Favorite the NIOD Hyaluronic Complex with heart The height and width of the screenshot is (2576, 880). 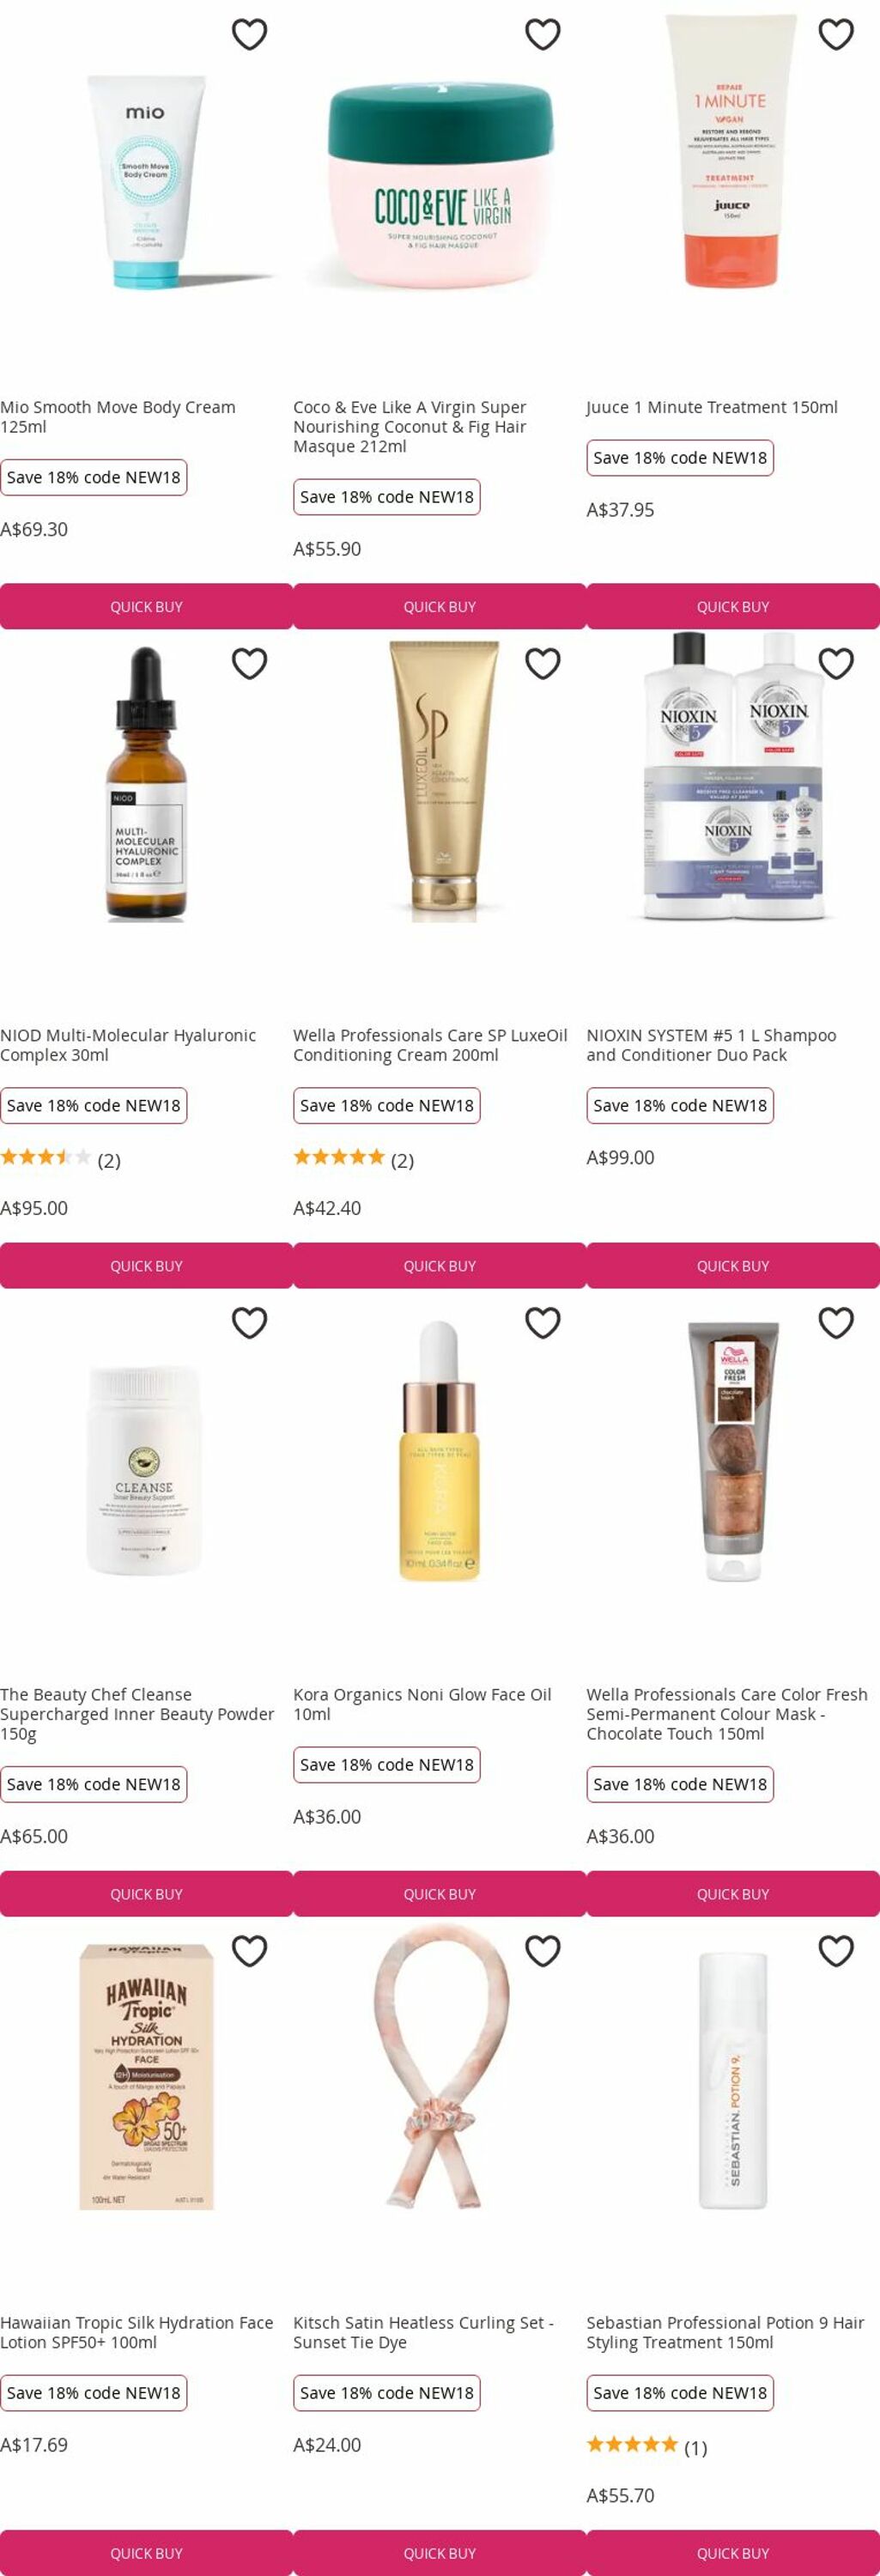(249, 663)
